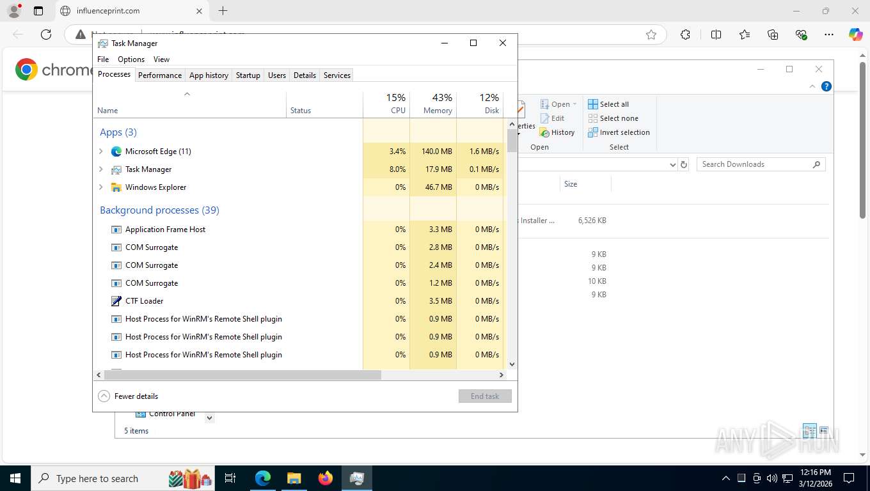This screenshot has width=870, height=491.
Task: Click the Status column header
Action: pos(324,104)
